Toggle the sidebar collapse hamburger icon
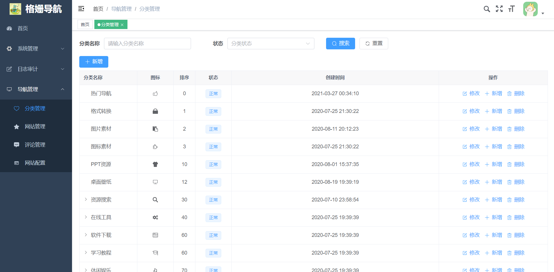The width and height of the screenshot is (554, 272). point(81,9)
